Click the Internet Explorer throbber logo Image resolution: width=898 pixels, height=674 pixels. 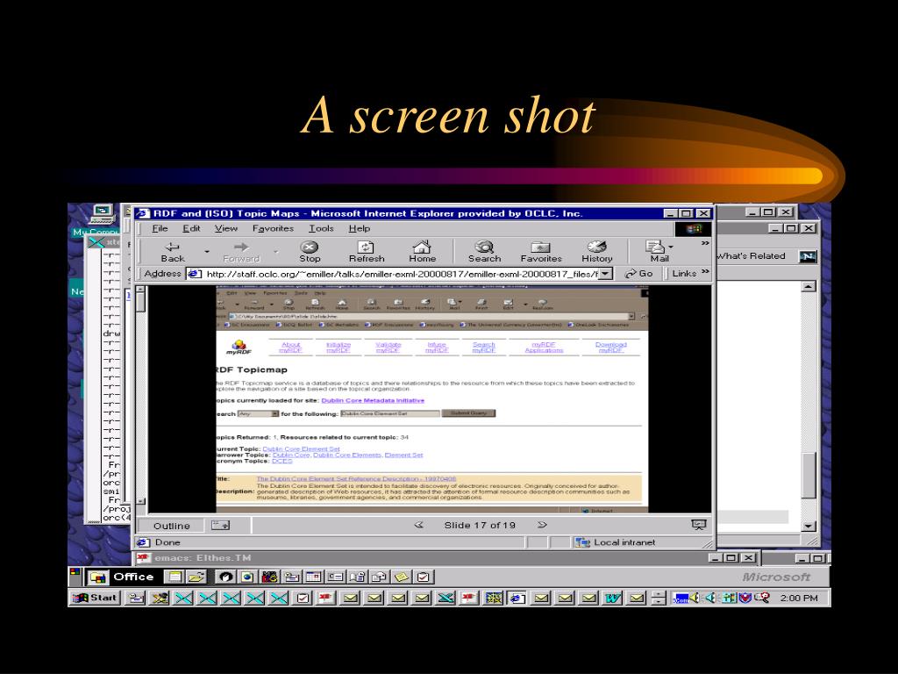point(694,229)
